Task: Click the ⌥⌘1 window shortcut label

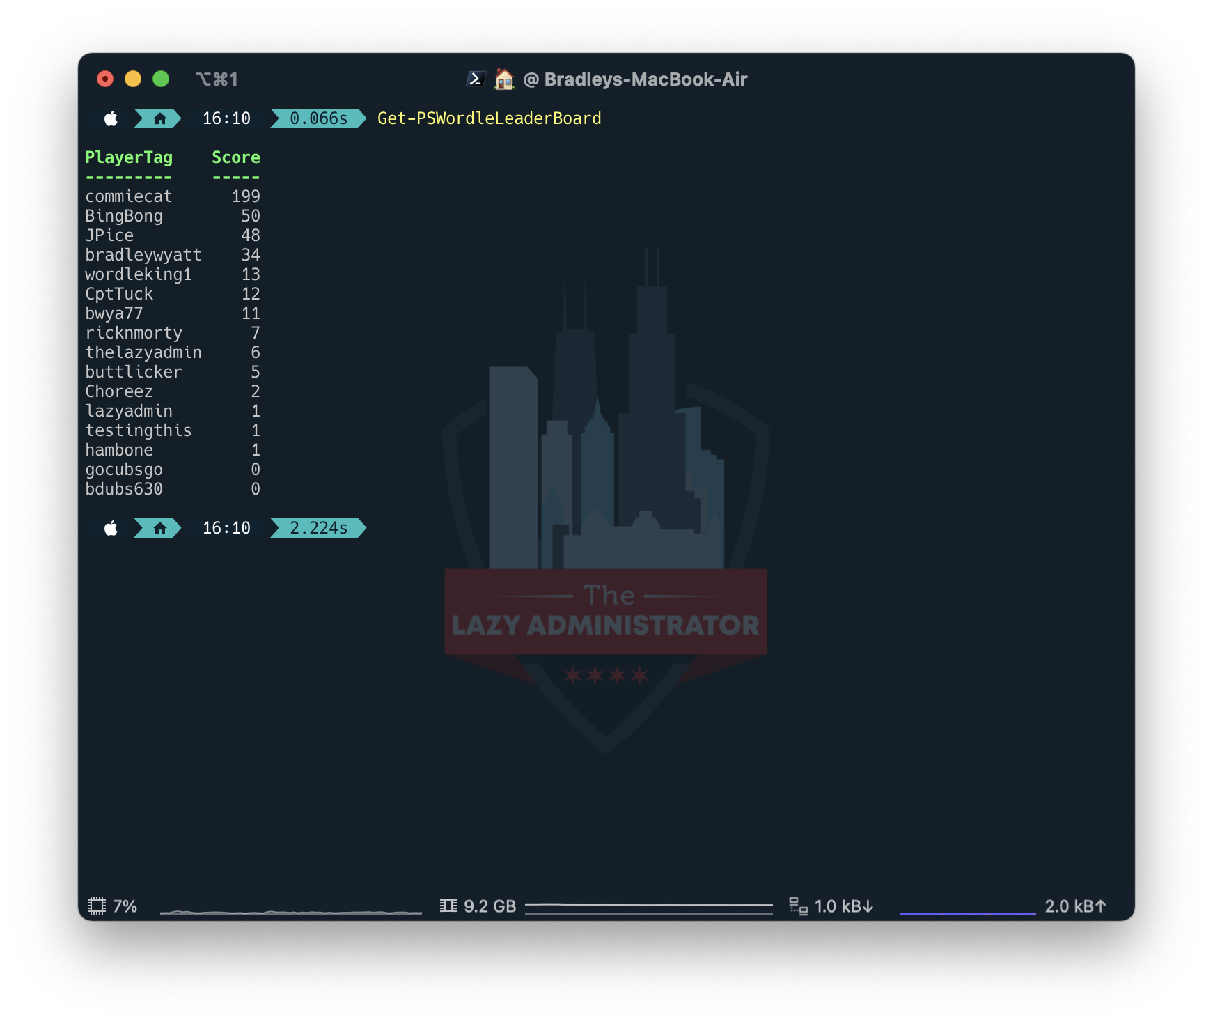Action: [x=217, y=79]
